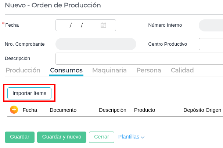The width and height of the screenshot is (223, 148).
Task: Click the orange plus add-row icon
Action: pyautogui.click(x=14, y=110)
